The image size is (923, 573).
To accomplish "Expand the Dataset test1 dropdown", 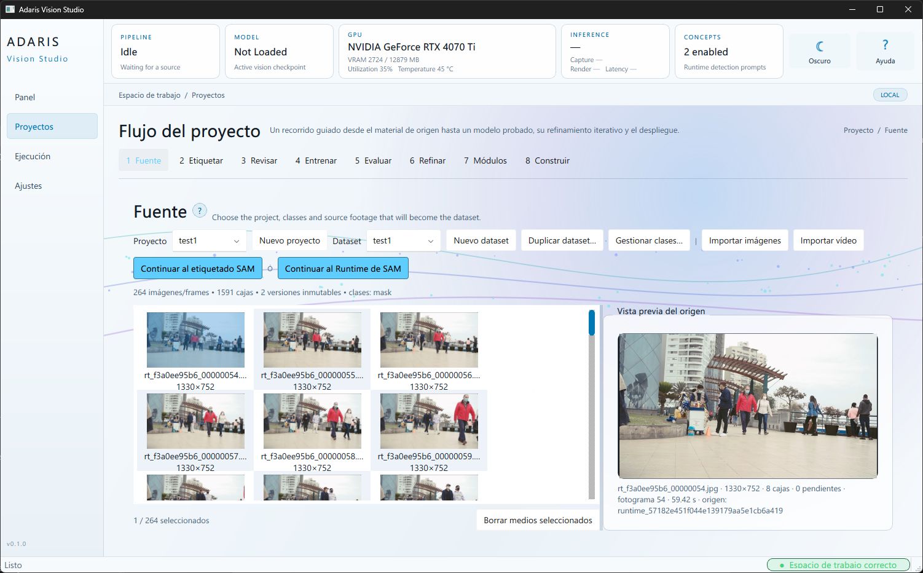I will (403, 240).
